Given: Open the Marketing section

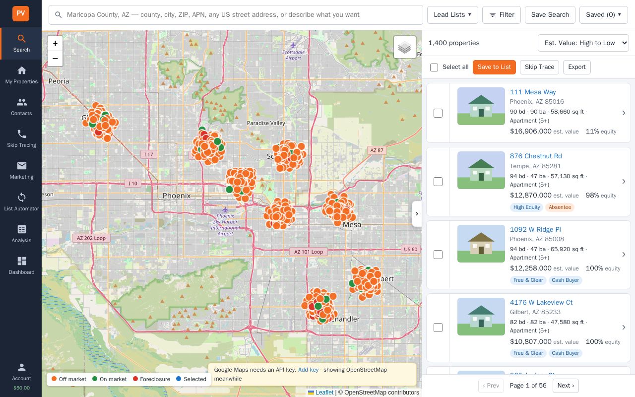Looking at the screenshot, I should click(x=21, y=171).
